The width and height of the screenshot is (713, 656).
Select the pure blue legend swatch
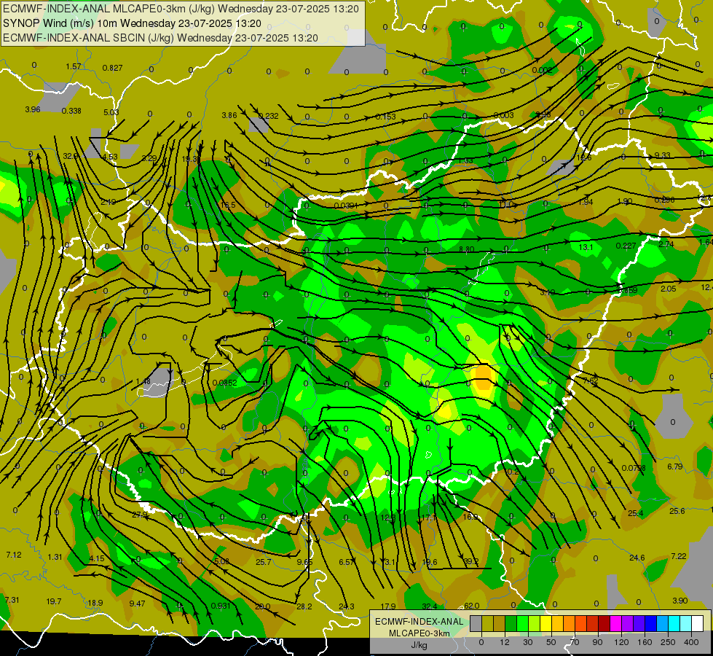pyautogui.click(x=650, y=623)
